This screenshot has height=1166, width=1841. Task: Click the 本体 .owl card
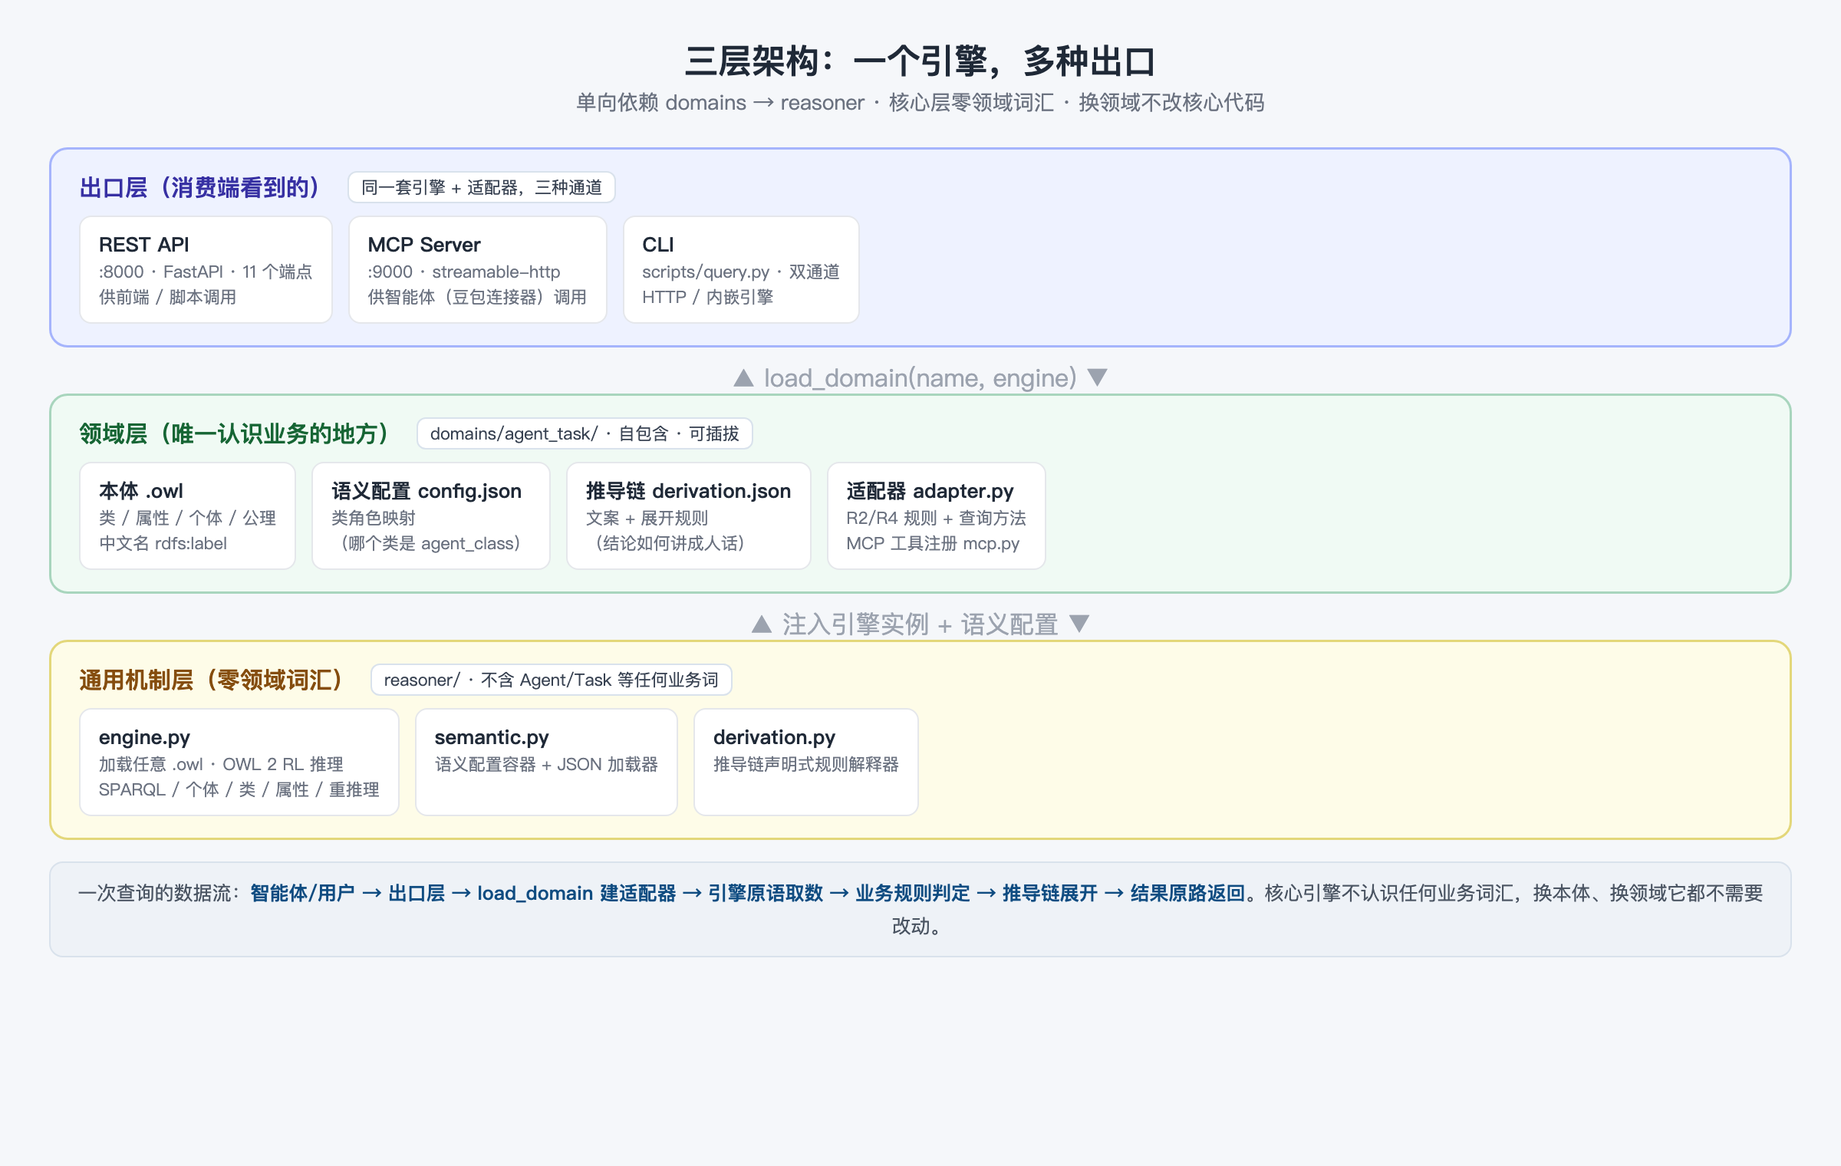(187, 515)
